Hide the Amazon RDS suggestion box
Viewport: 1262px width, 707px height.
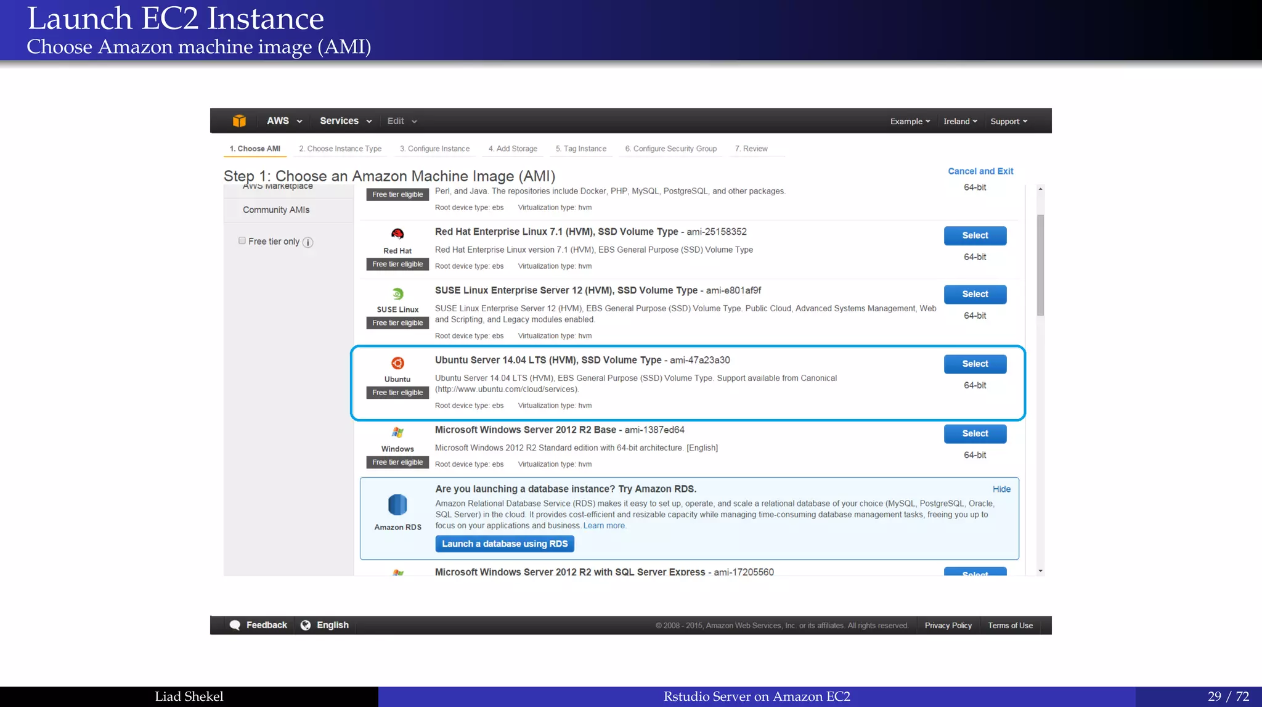1001,489
